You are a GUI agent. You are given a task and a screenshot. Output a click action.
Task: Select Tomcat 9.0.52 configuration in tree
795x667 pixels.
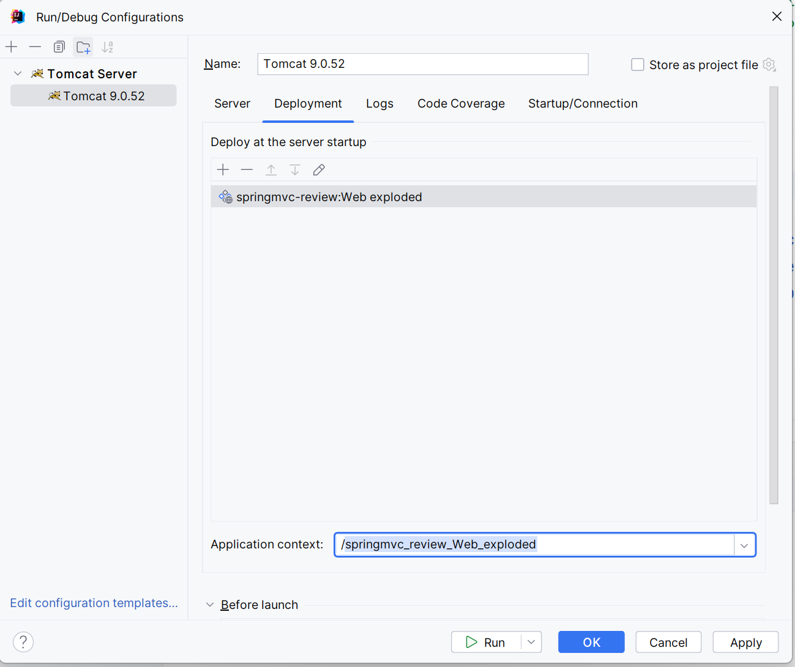[x=94, y=96]
